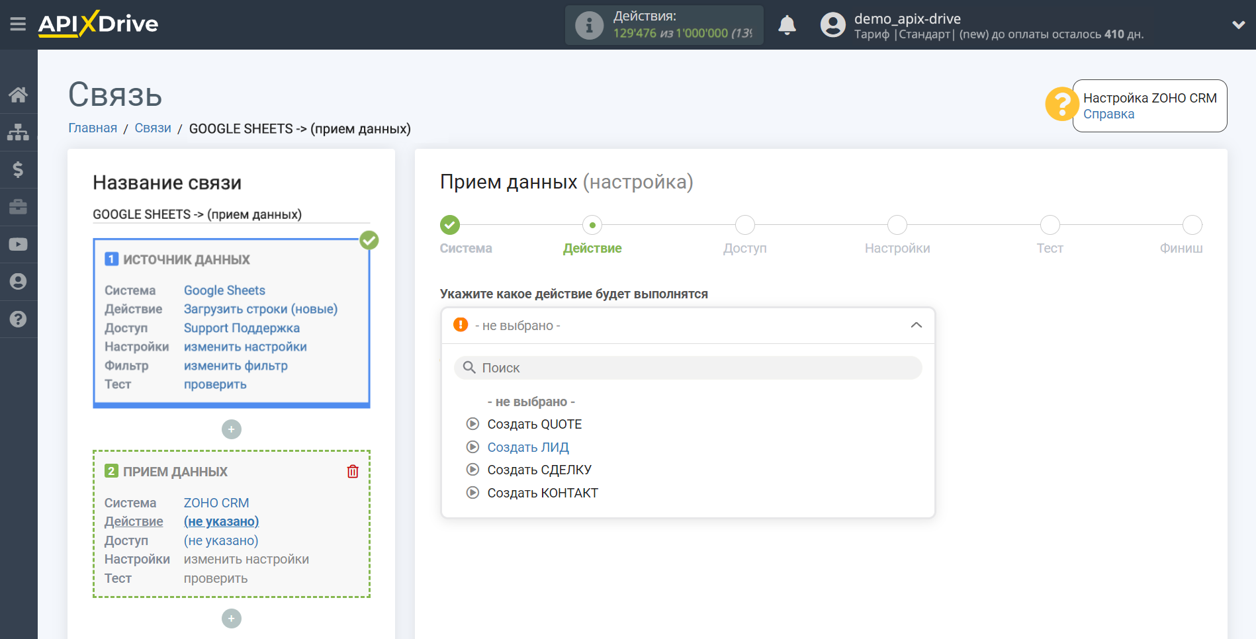
Task: Select Создать КОНТАКТ option
Action: pyautogui.click(x=543, y=493)
